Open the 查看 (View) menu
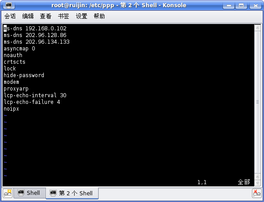Screen dimensions: 264x202 coord(46,16)
